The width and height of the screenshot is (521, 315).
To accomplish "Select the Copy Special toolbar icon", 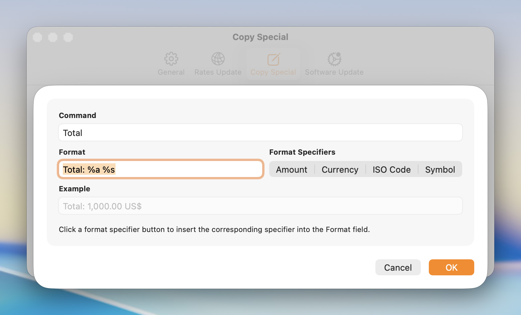I will click(273, 63).
